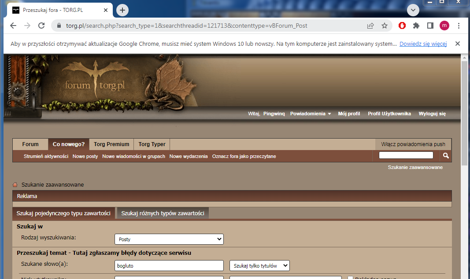Toggle the Chrome side panel icon
The image size is (470, 279).
(430, 26)
